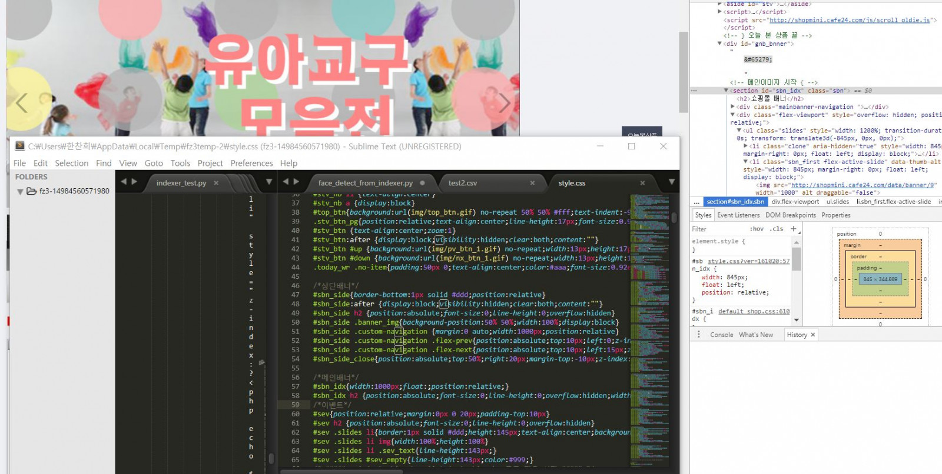942x474 pixels.
Task: Close the test2.csv tab
Action: pyautogui.click(x=532, y=183)
